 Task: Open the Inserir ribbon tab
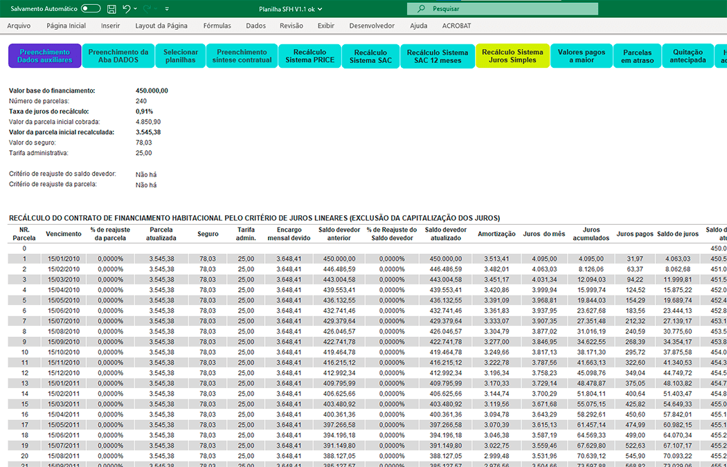pyautogui.click(x=110, y=26)
